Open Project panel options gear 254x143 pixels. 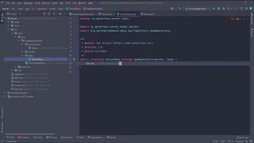point(60,14)
